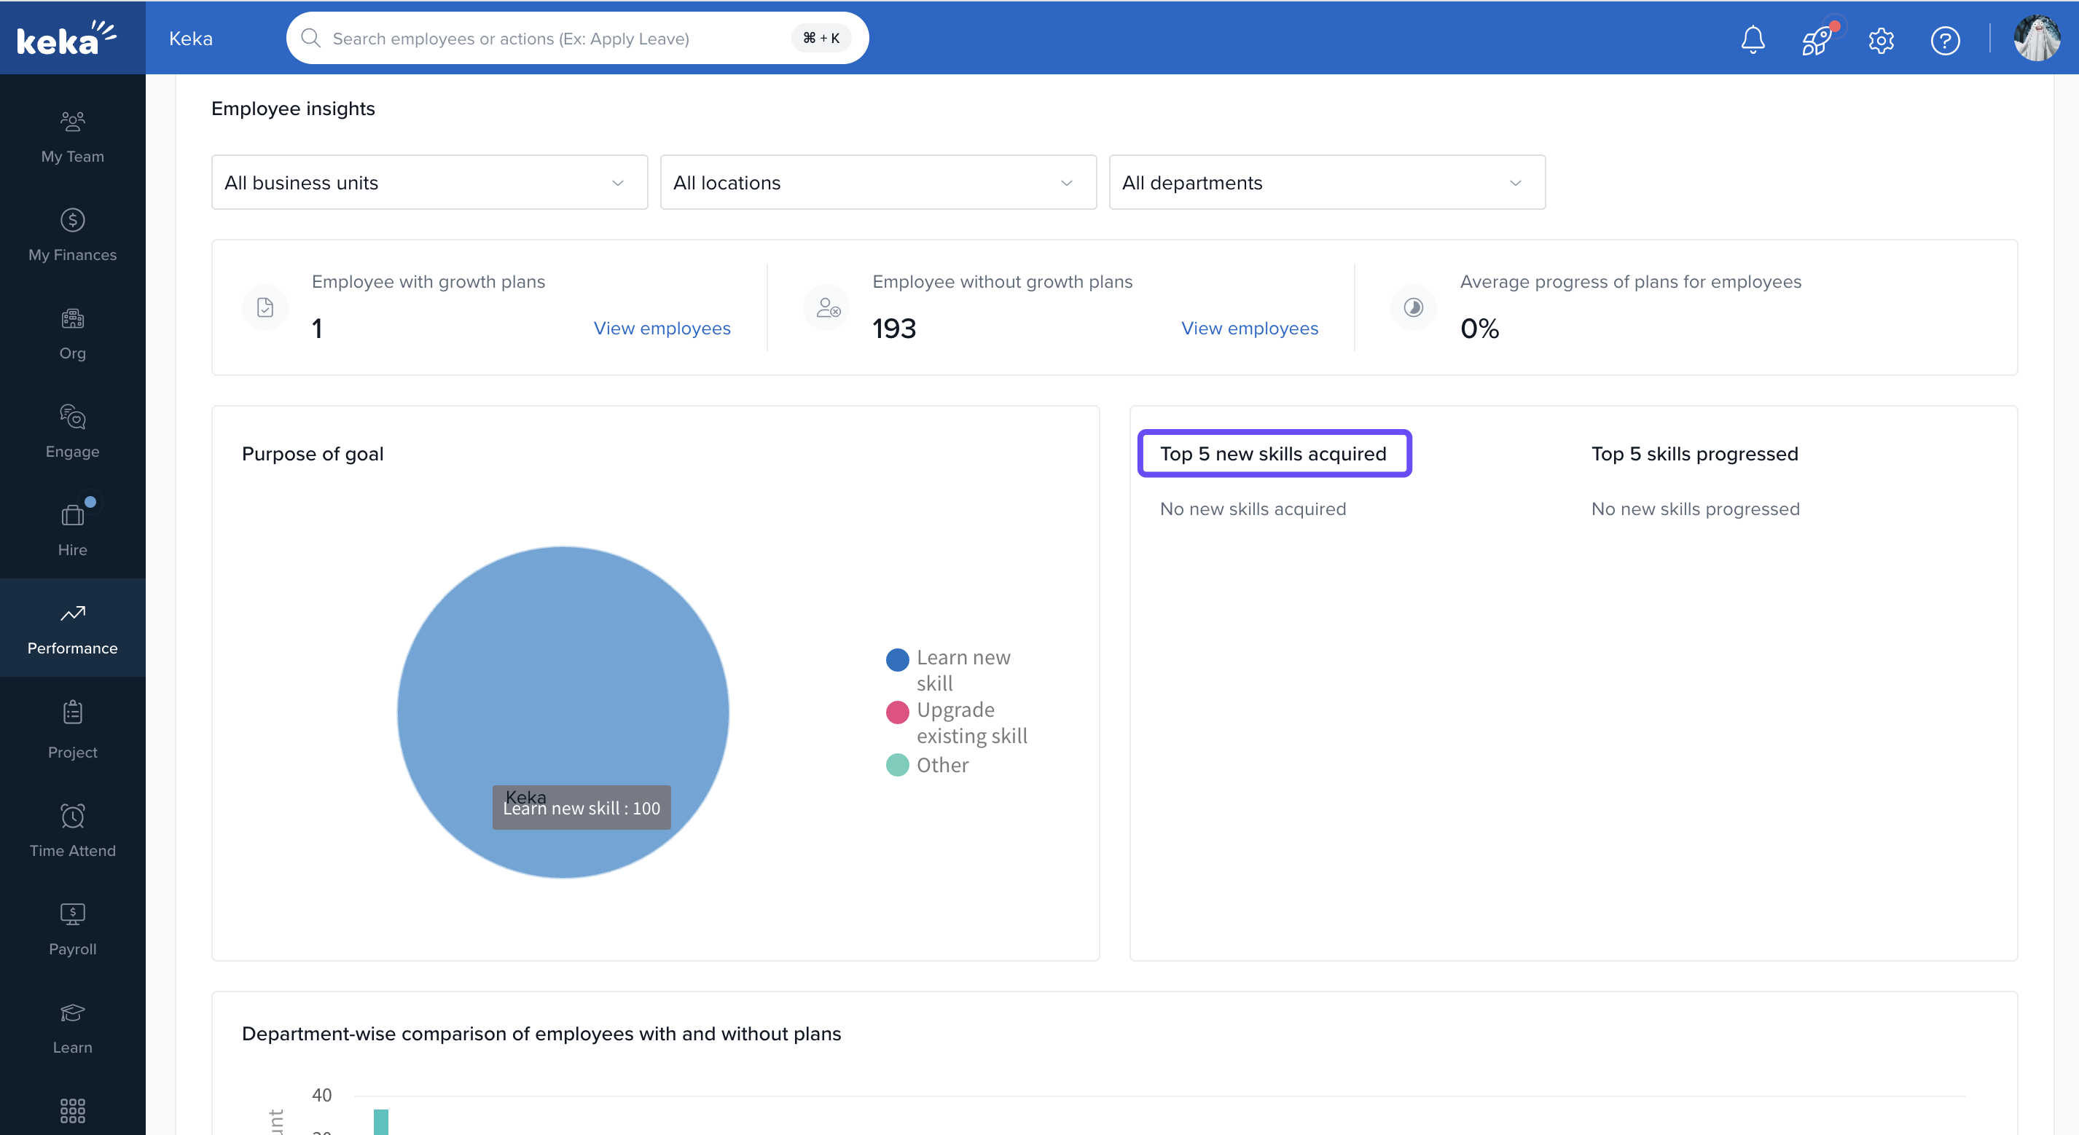Click the help question mark icon
The image size is (2079, 1135).
pos(1945,39)
